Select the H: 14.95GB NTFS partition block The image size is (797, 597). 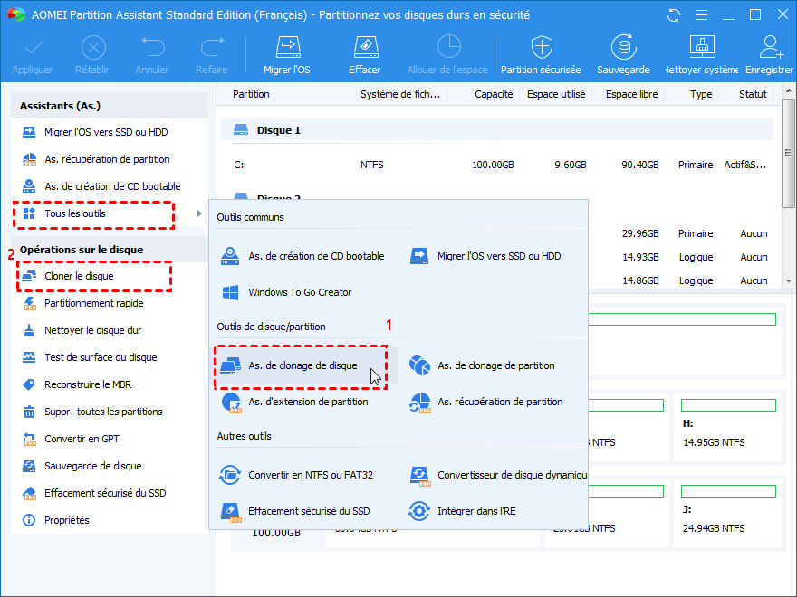pos(728,428)
